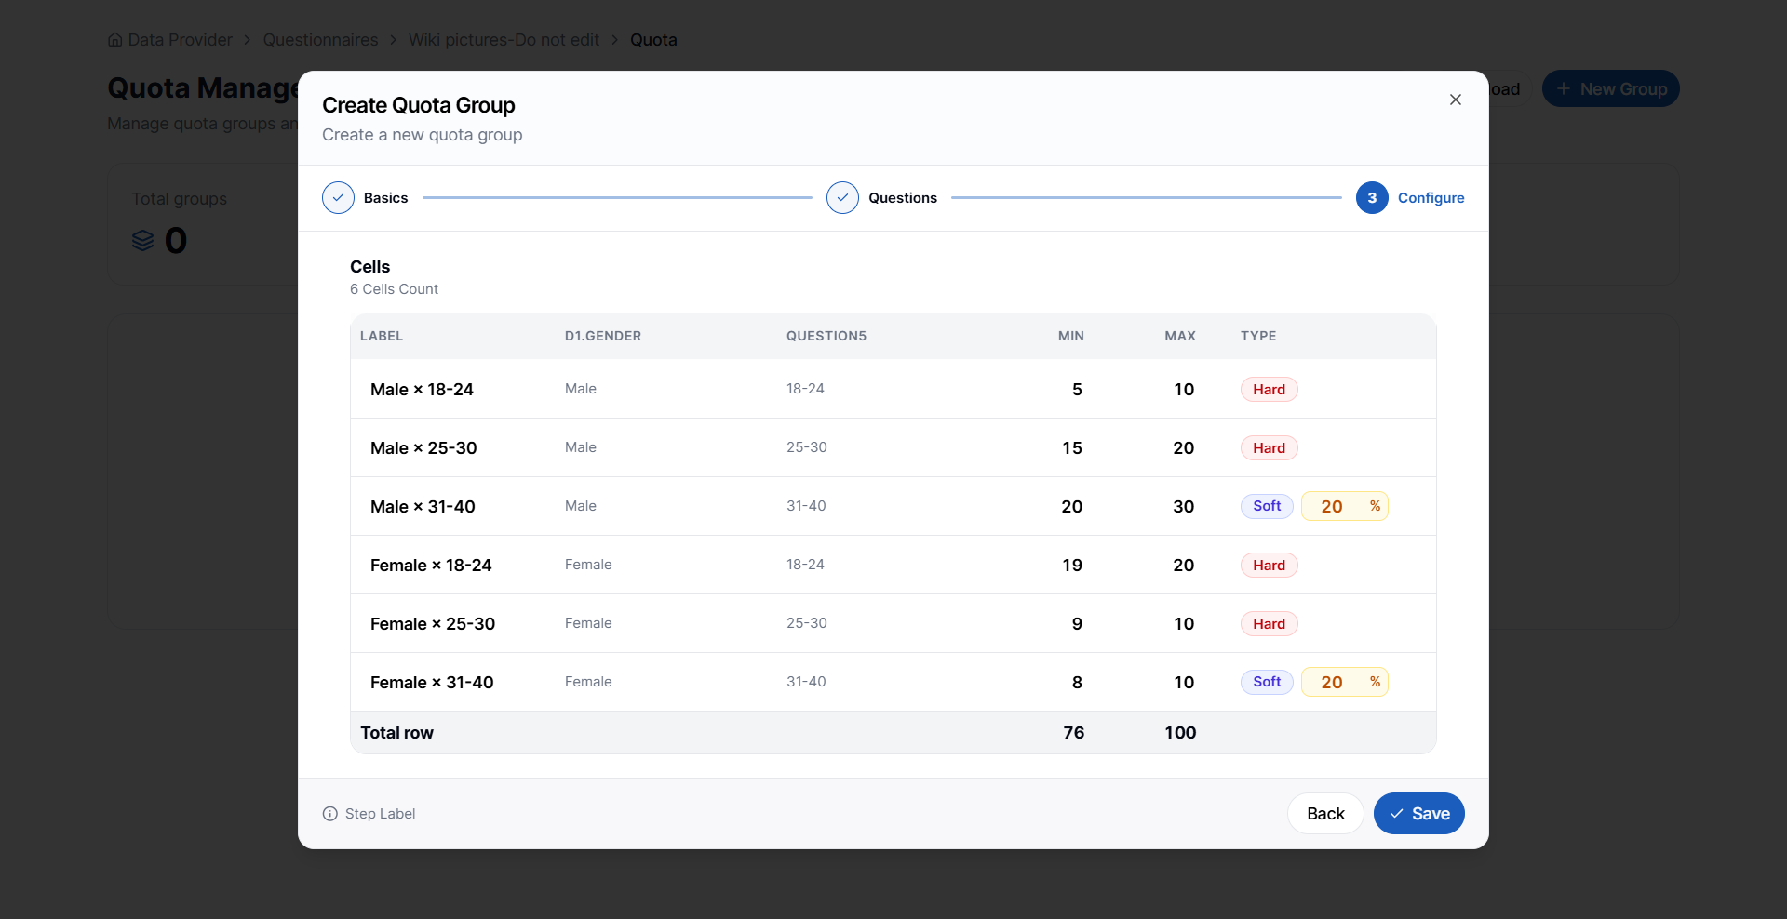Edit Max value 10 for Female × 31-40

click(1184, 683)
